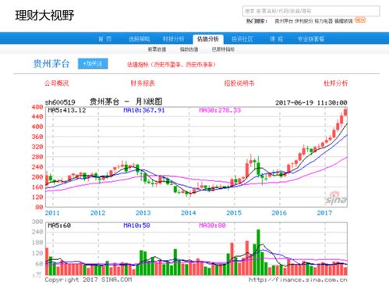Click the blue MA10:367.91 indicator label
The image size is (389, 285).
(144, 110)
